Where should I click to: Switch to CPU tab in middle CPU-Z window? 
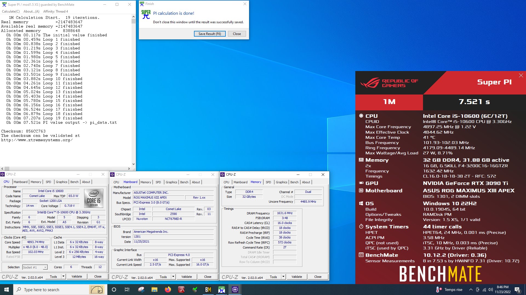tap(116, 182)
